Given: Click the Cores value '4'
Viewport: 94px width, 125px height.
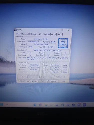Looking at the screenshot, I should (50, 77).
